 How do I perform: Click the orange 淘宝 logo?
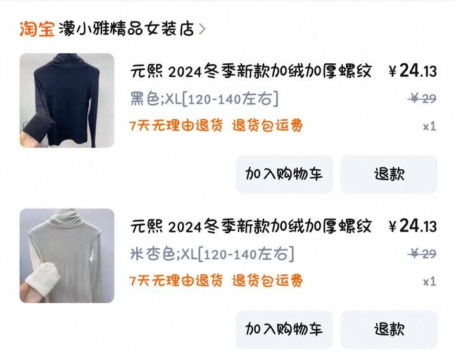pyautogui.click(x=37, y=29)
